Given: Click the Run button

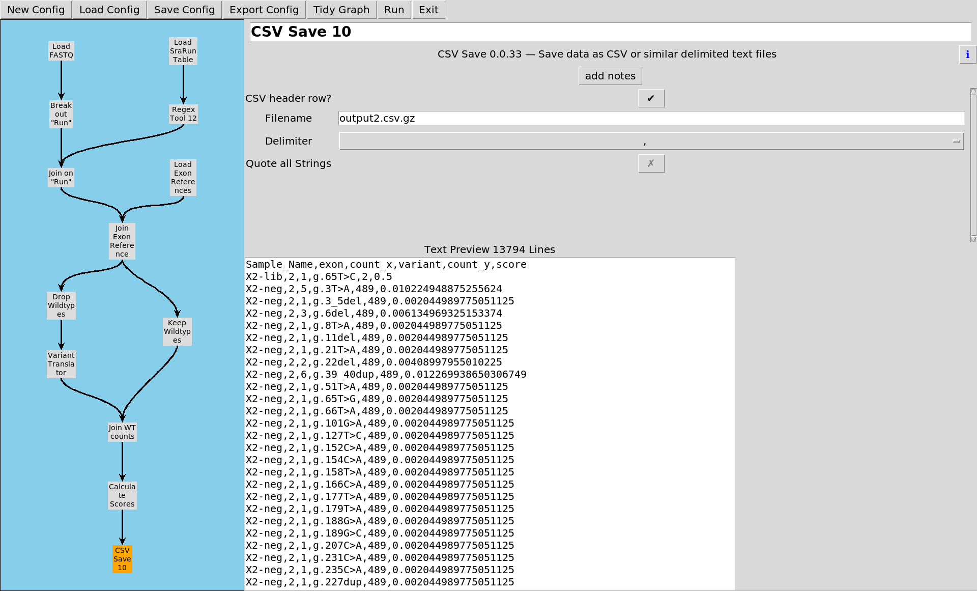Looking at the screenshot, I should (394, 10).
